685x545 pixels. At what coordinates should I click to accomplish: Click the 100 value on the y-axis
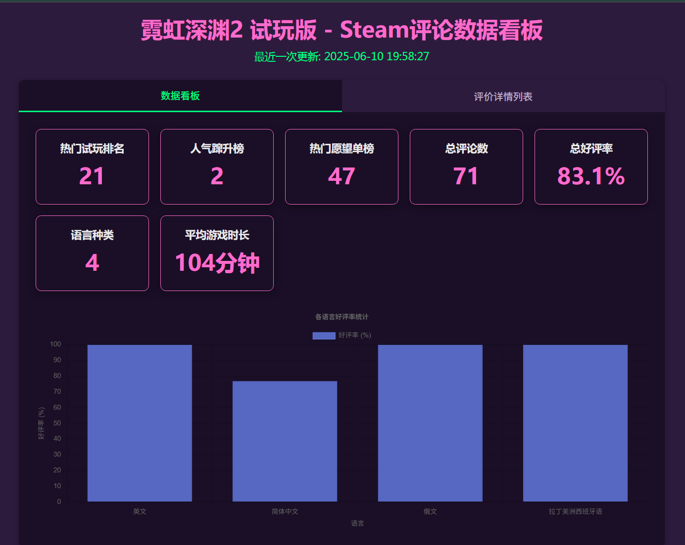point(55,344)
